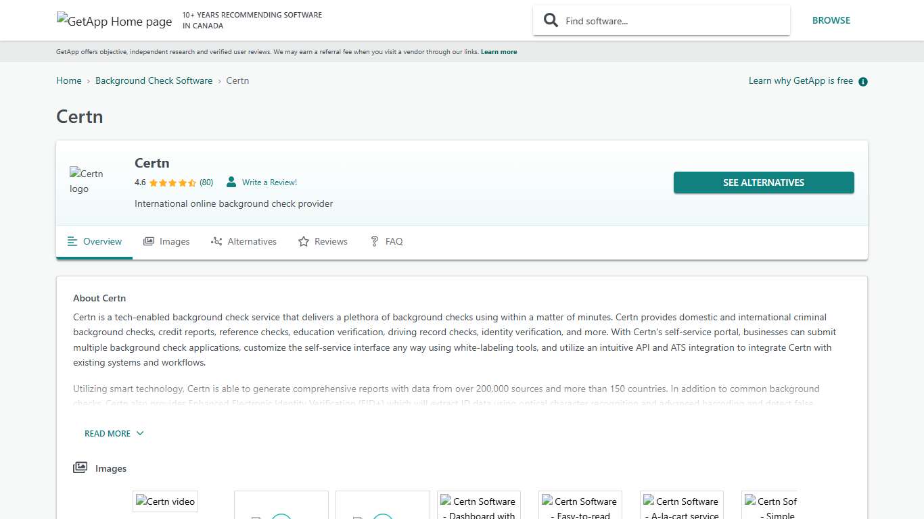The image size is (924, 519).
Task: Follow the Background Check Software breadcrumb
Action: (x=154, y=80)
